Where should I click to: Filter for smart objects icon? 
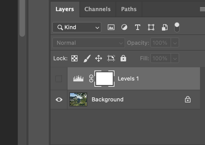[x=165, y=27]
